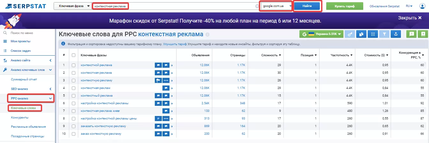
Task: Click the three-dots icon in the 'контекстную рекламу' row
Action: [x=166, y=80]
